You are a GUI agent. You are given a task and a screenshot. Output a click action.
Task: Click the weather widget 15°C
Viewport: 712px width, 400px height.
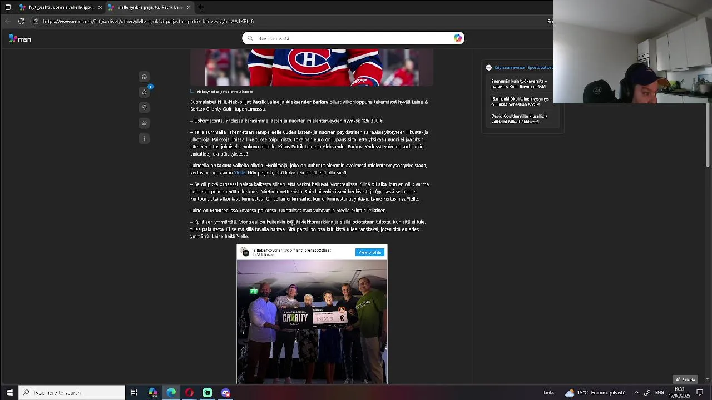pyautogui.click(x=595, y=393)
